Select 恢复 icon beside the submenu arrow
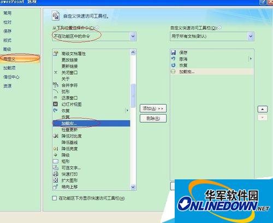 point(55,111)
